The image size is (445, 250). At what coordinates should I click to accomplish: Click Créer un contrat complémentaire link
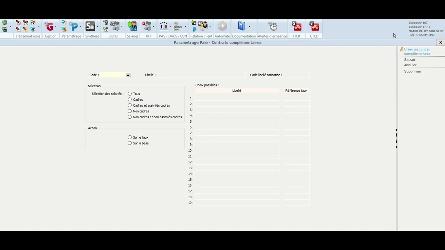(417, 51)
